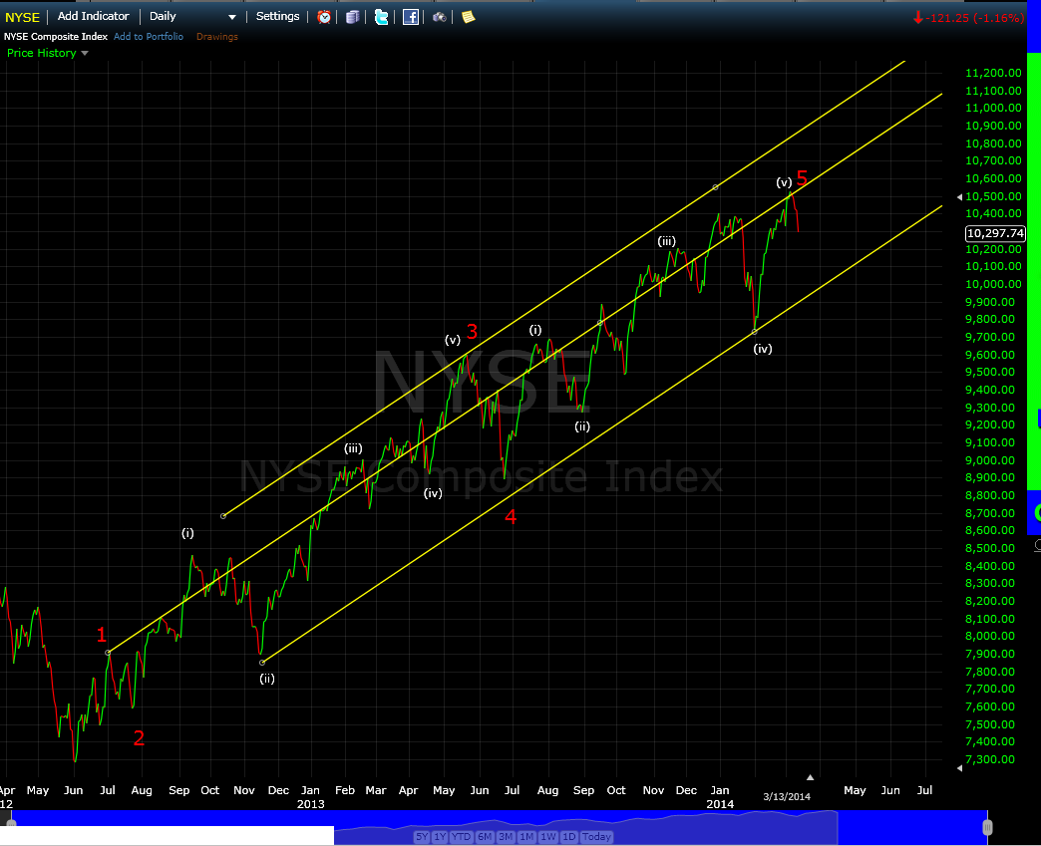Screen dimensions: 1041x846
Task: Click the red wave label 4
Action: (510, 517)
